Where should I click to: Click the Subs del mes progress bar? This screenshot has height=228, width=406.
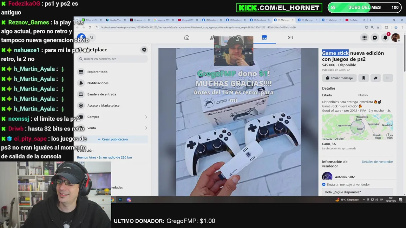(364, 8)
